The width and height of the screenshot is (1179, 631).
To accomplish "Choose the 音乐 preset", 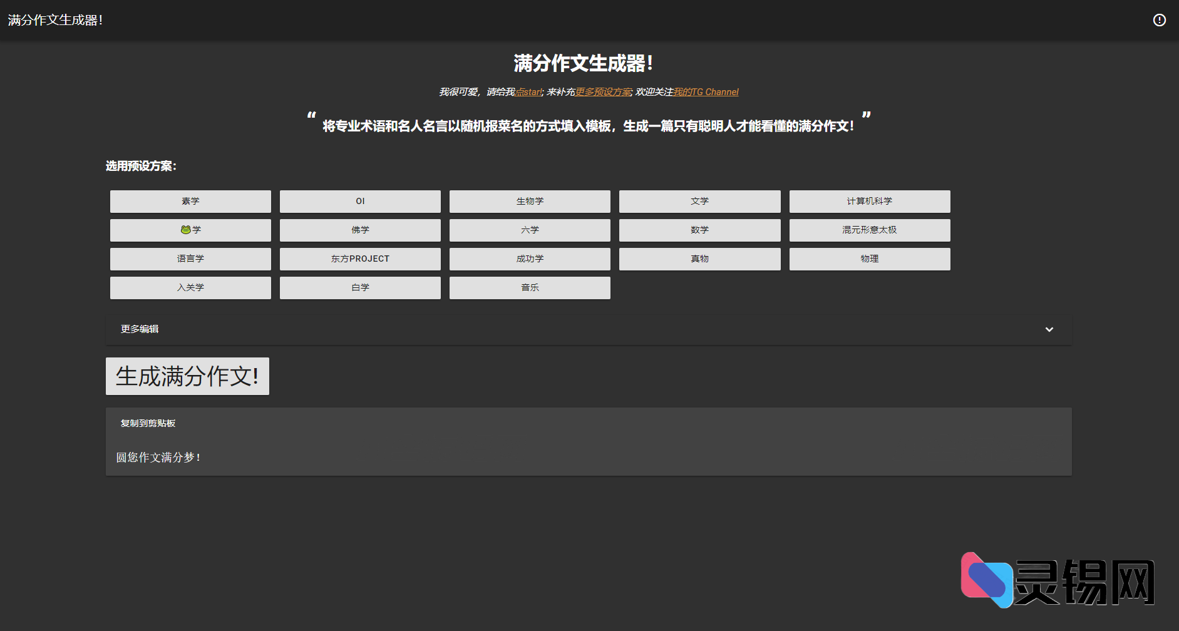I will coord(530,287).
